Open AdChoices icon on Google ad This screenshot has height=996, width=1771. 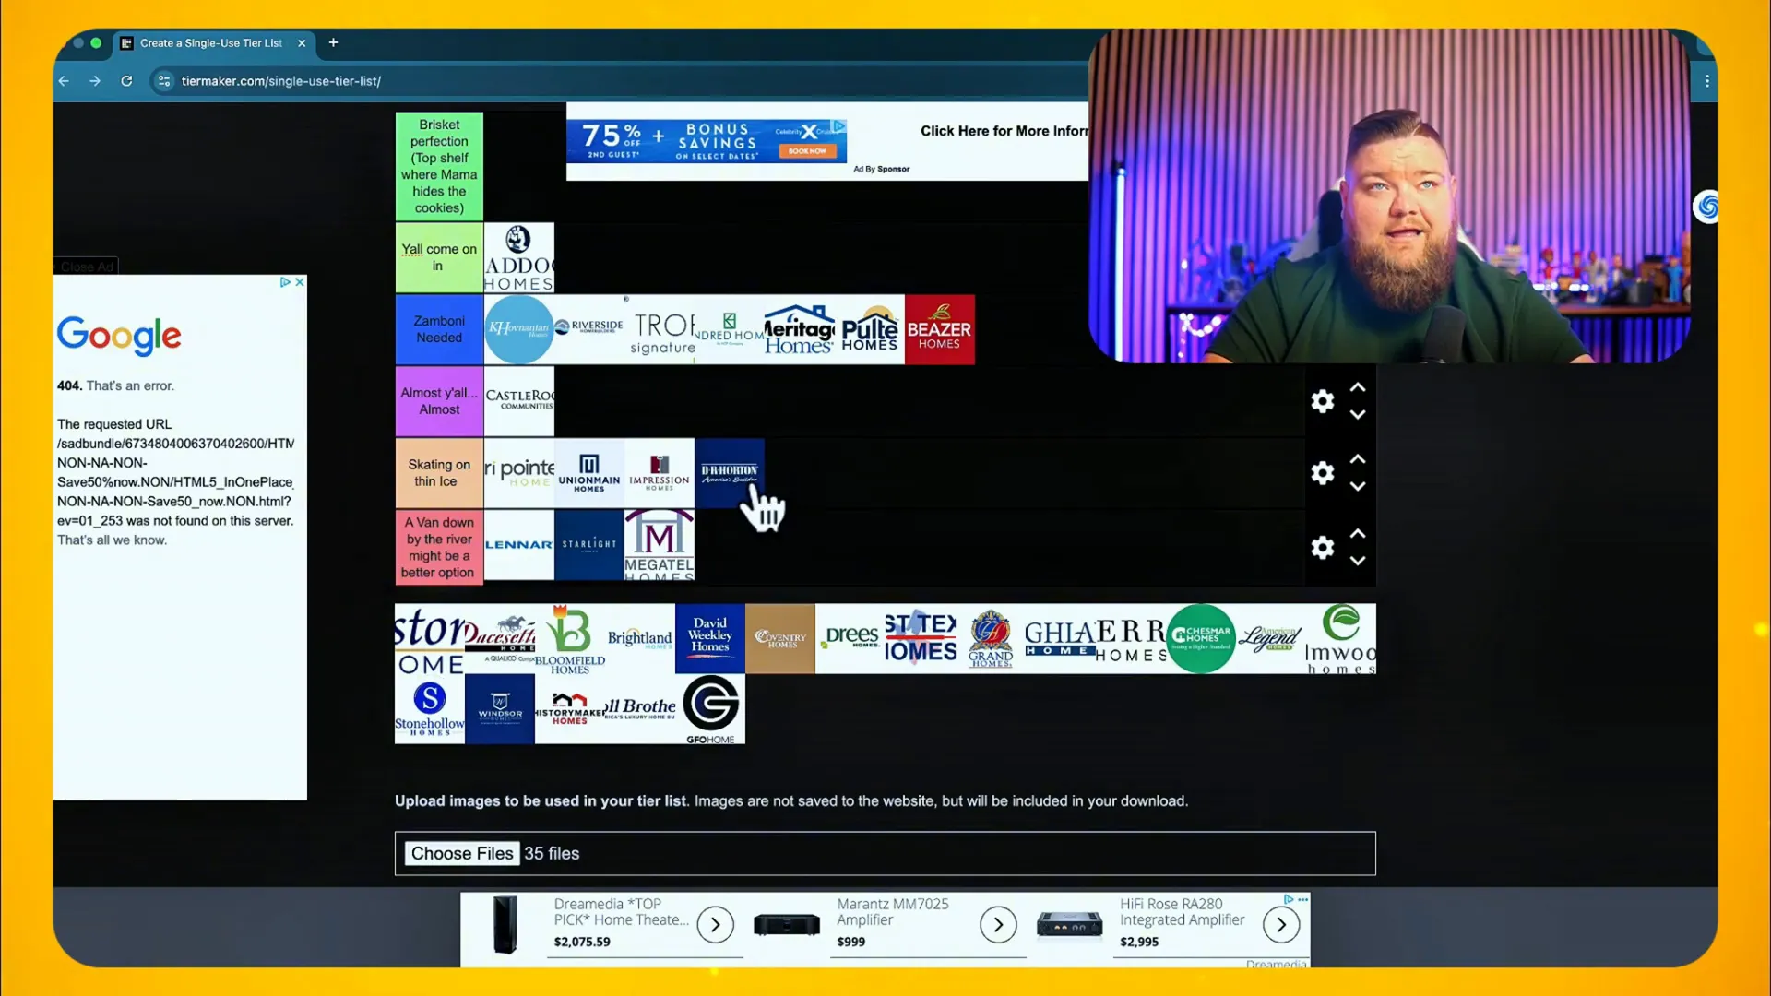[x=285, y=282]
